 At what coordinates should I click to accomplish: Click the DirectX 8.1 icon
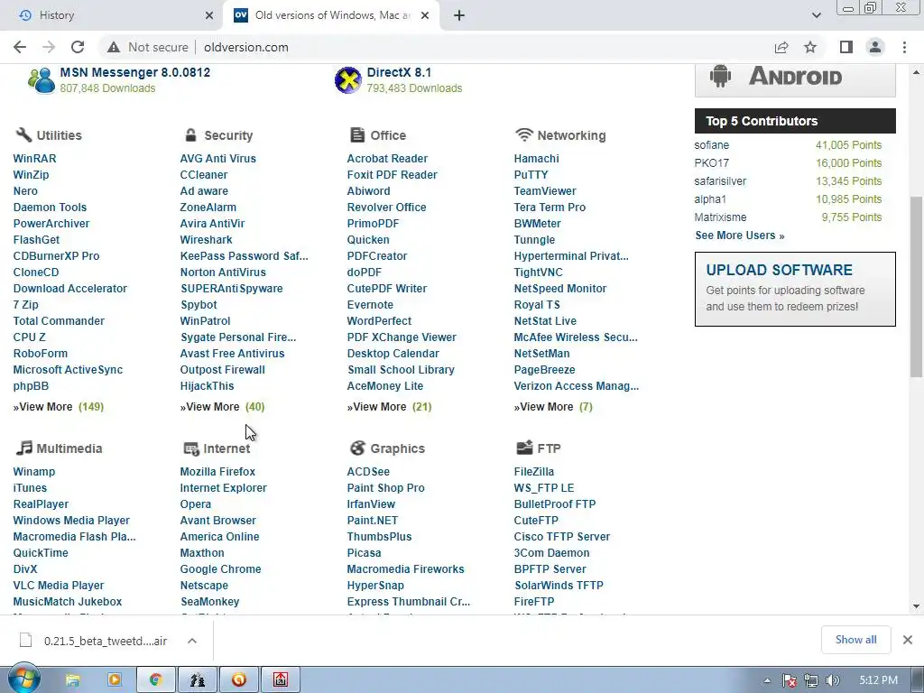coord(347,80)
